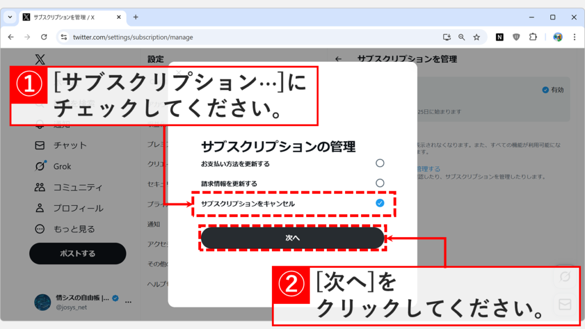Bookmark this page with the star icon
This screenshot has width=585, height=329.
[478, 37]
